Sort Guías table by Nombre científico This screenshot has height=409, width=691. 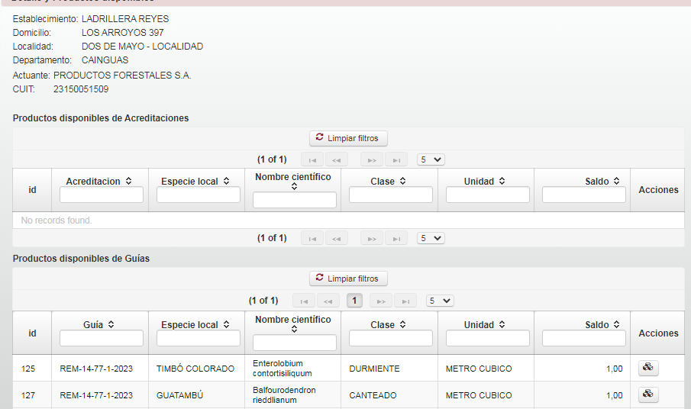294,330
